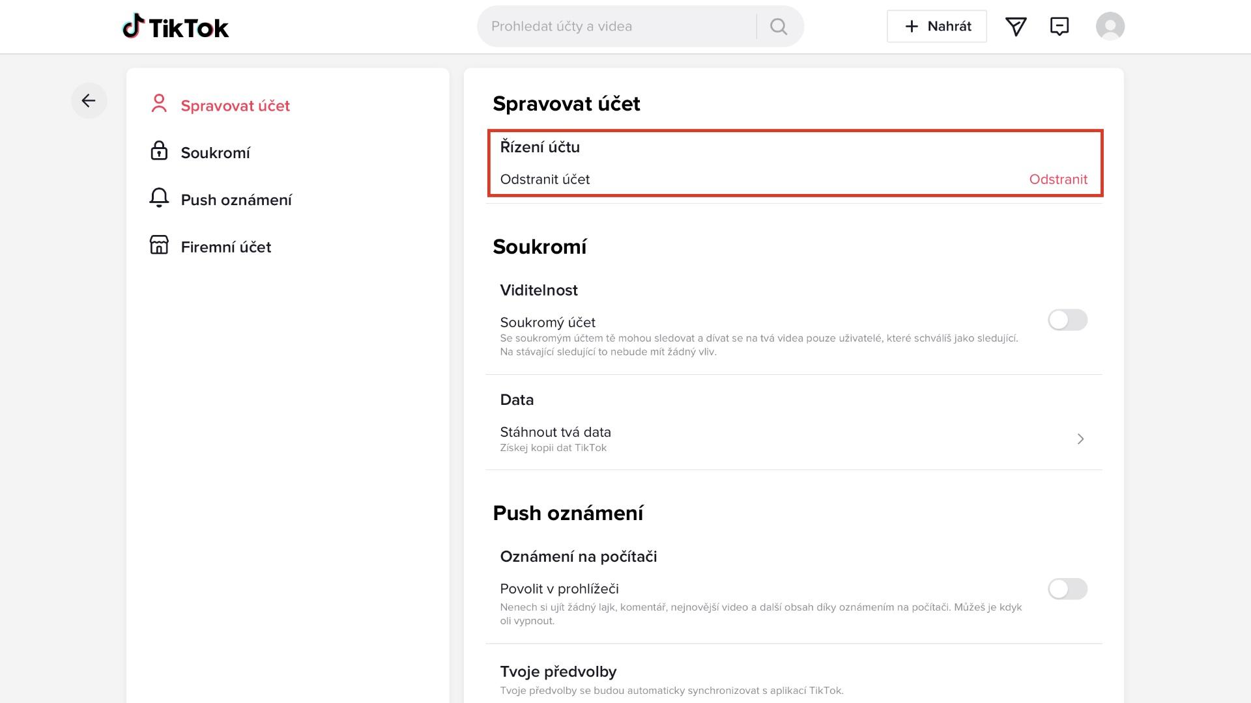Click the Nahrát upload button
This screenshot has height=703, width=1251.
(x=936, y=27)
